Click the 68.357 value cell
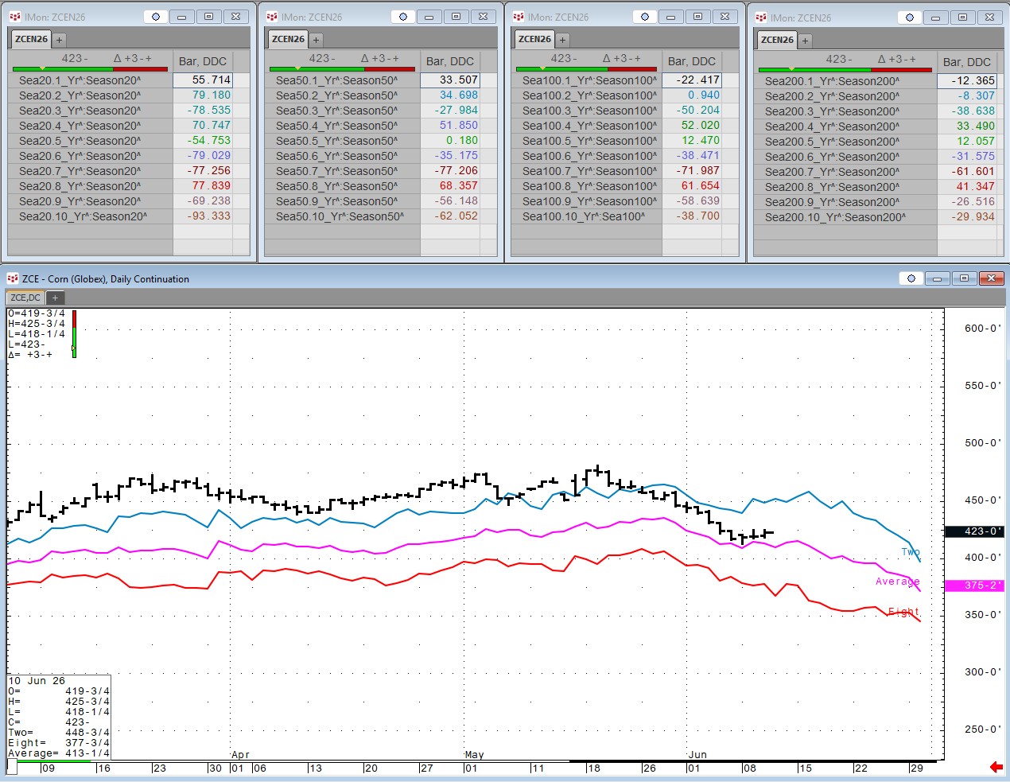Screen dimensions: 1010x782 click(450, 186)
